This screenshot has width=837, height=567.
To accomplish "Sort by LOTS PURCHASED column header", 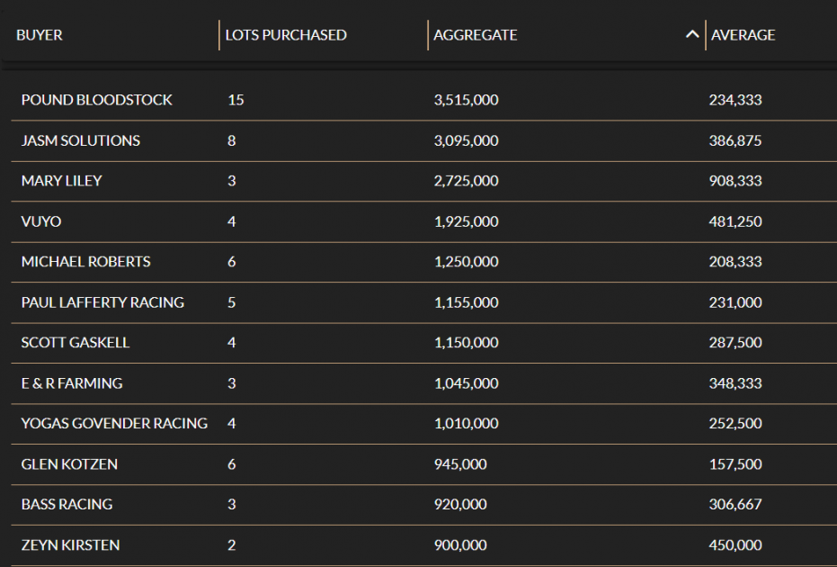I will coord(286,35).
